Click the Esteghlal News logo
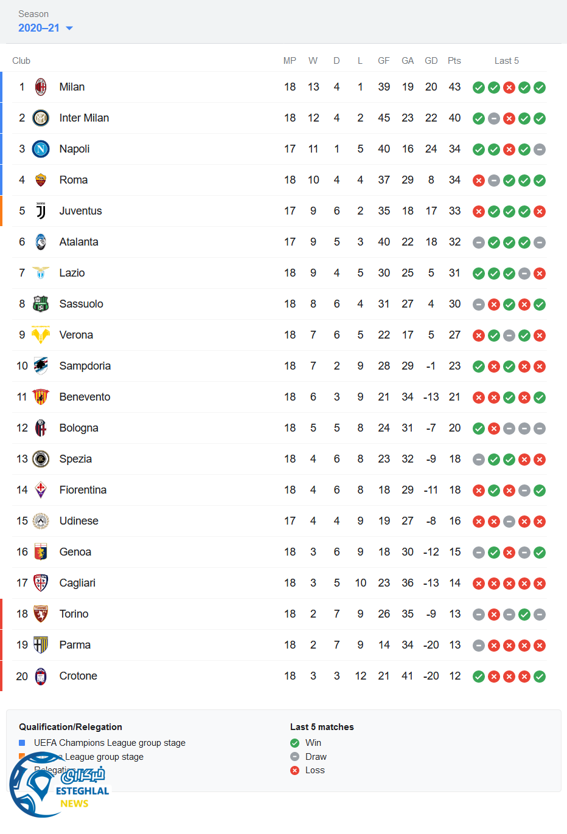 58,787
